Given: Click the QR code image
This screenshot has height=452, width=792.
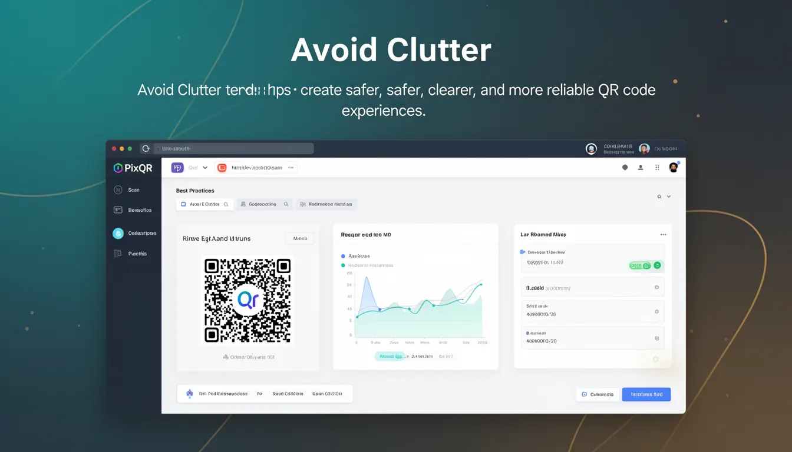Looking at the screenshot, I should pyautogui.click(x=247, y=300).
